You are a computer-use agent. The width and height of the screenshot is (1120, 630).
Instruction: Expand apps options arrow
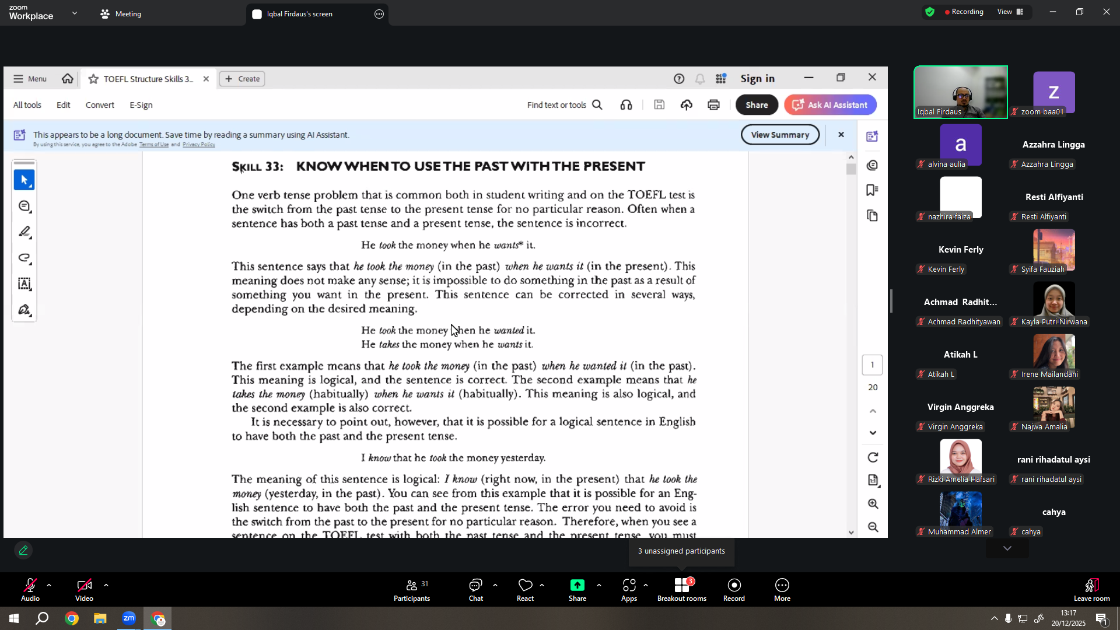[x=646, y=585]
